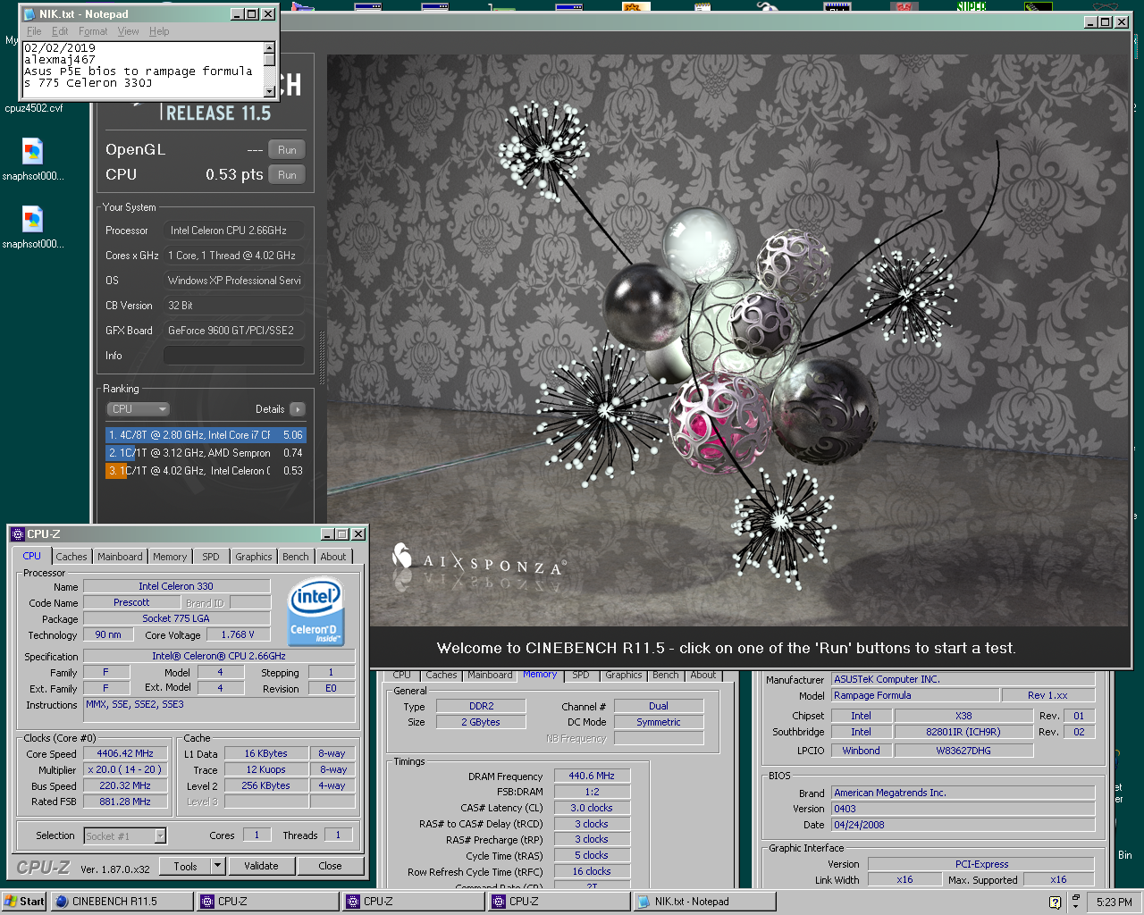The height and width of the screenshot is (915, 1144).
Task: Click Notepad scrollbar up arrow
Action: pyautogui.click(x=269, y=49)
